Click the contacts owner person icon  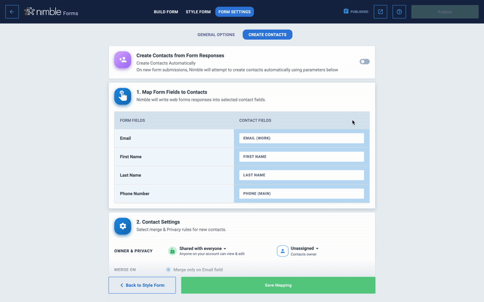pyautogui.click(x=283, y=251)
